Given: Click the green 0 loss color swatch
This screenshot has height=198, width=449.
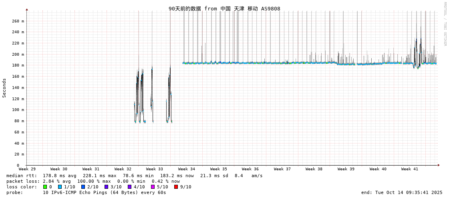Looking at the screenshot, I should tap(45, 187).
